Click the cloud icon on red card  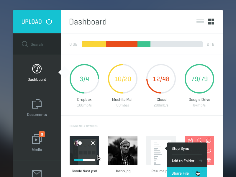pos(209,150)
